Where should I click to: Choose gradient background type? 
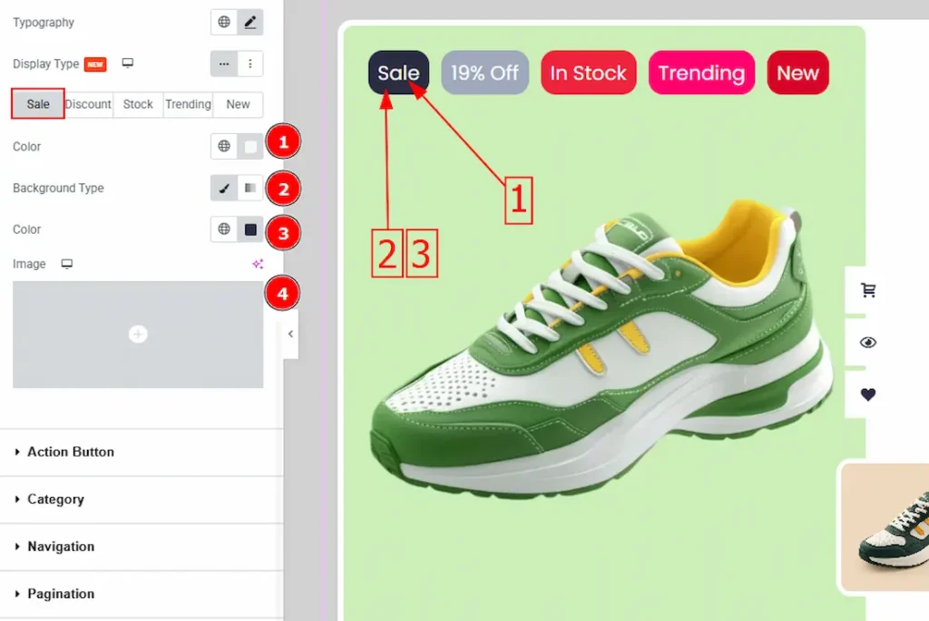coord(250,189)
